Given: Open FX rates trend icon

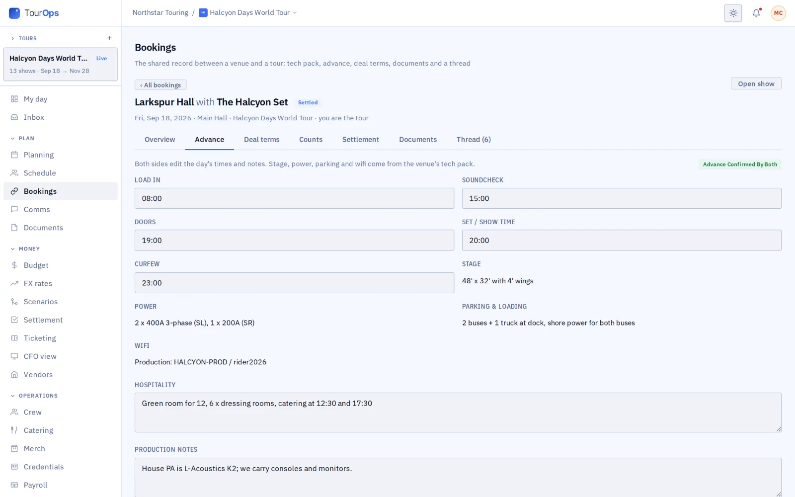Looking at the screenshot, I should (14, 284).
